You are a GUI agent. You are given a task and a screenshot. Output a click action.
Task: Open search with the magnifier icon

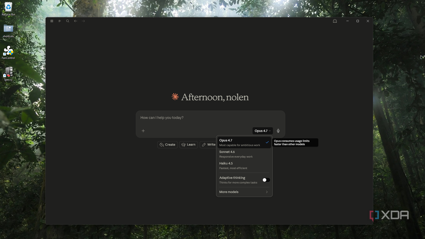point(68,21)
